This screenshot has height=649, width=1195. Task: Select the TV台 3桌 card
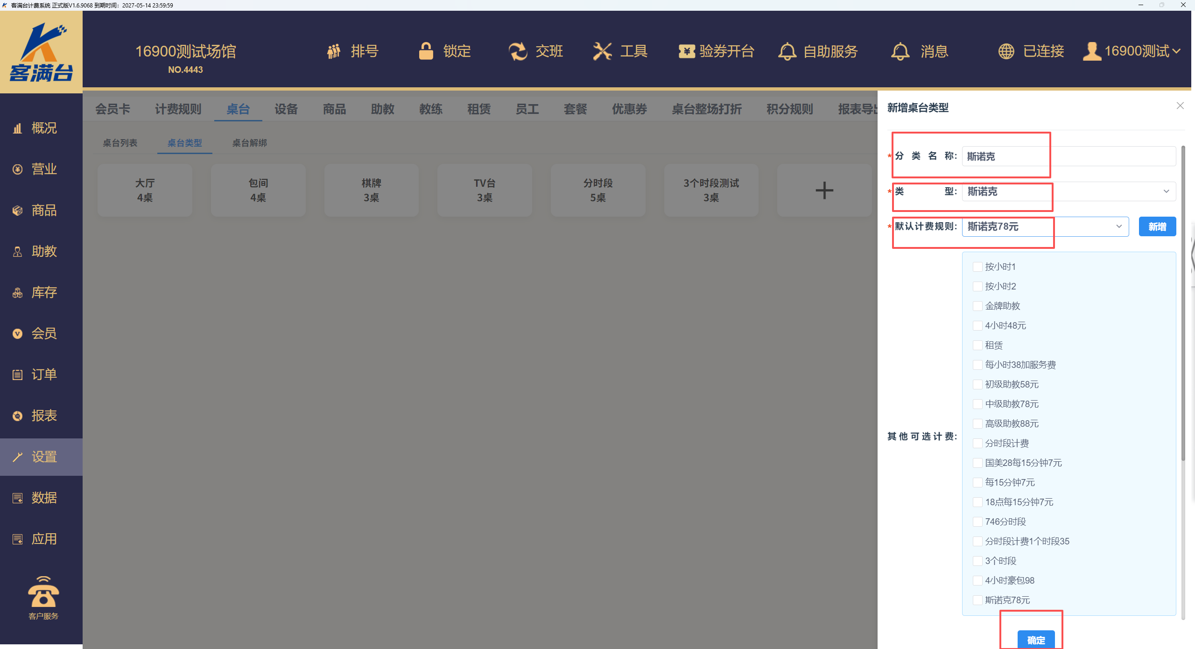pos(485,190)
